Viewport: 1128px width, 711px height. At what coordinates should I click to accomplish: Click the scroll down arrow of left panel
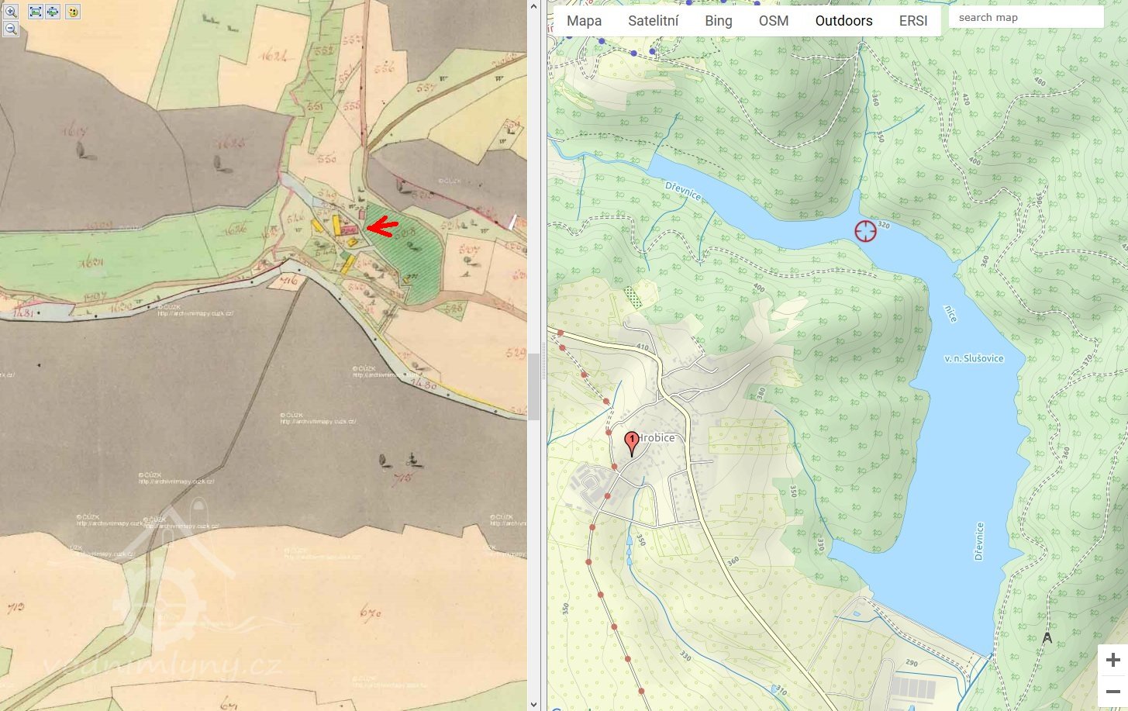(x=533, y=704)
